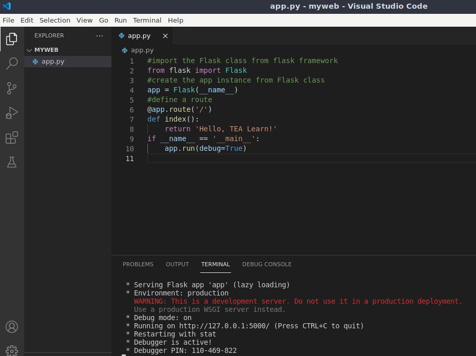This screenshot has width=476, height=356.
Task: Open the Terminal menu
Action: click(147, 21)
